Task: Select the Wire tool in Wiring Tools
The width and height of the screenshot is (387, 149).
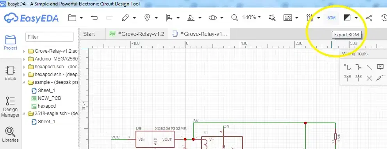Action: click(347, 67)
